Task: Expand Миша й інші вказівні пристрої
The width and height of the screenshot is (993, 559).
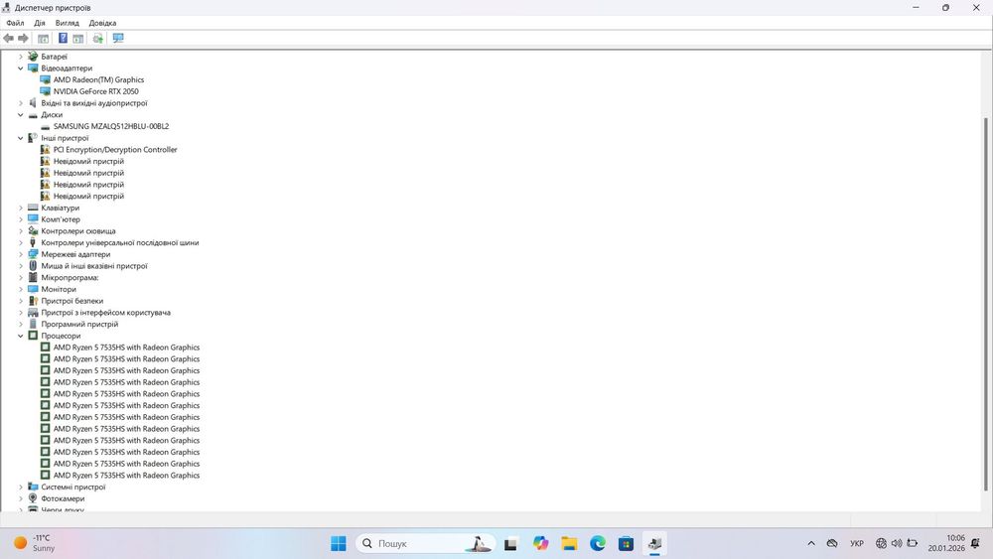Action: coord(20,266)
